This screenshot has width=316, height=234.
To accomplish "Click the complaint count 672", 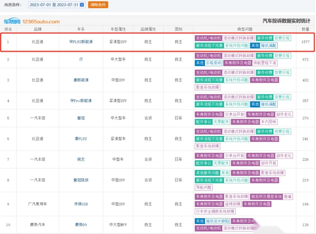I will click(305, 59).
